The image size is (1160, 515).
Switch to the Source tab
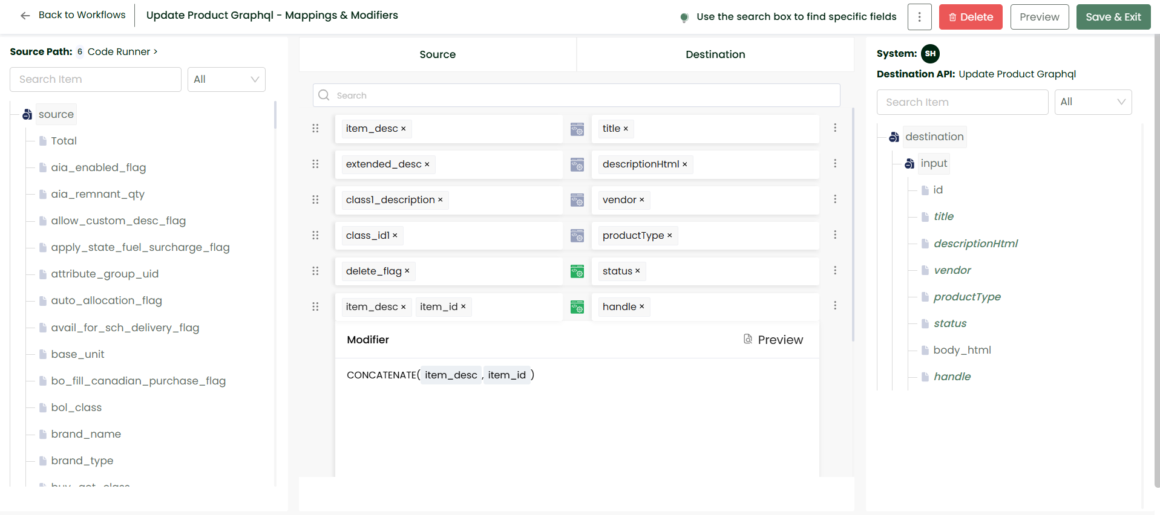[437, 54]
